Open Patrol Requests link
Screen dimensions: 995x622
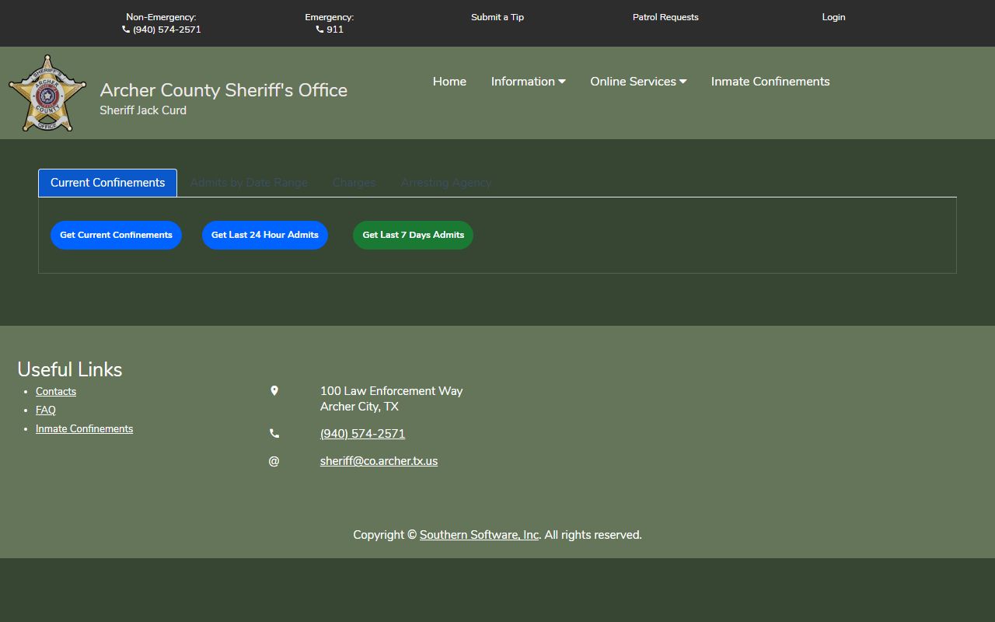coord(665,17)
